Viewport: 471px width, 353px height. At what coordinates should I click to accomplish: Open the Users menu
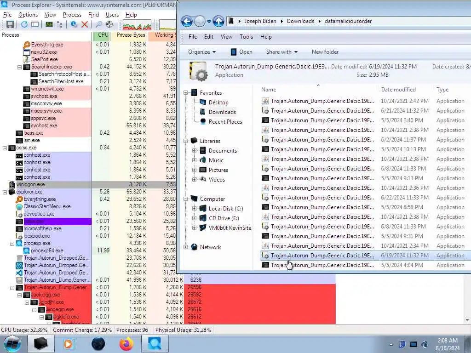[112, 14]
